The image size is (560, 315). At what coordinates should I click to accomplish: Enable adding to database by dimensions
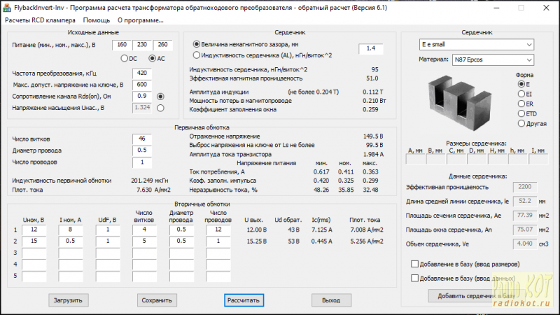tap(416, 265)
